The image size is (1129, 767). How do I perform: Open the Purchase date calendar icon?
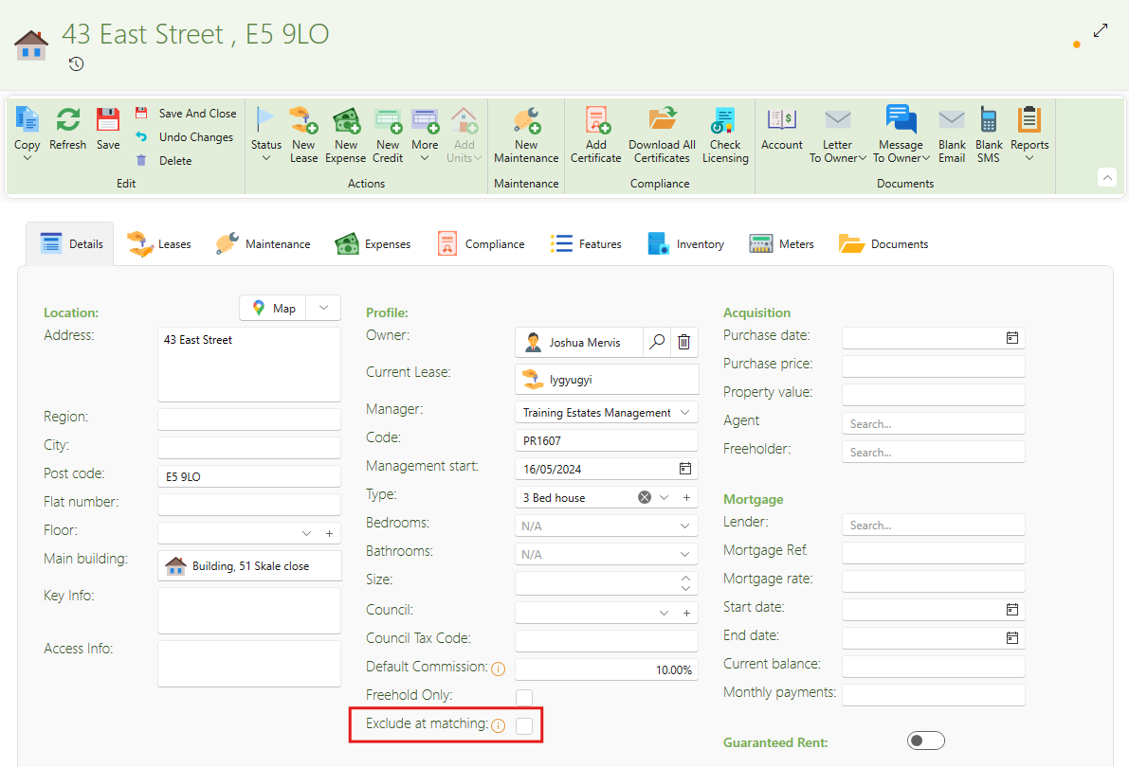[1011, 337]
